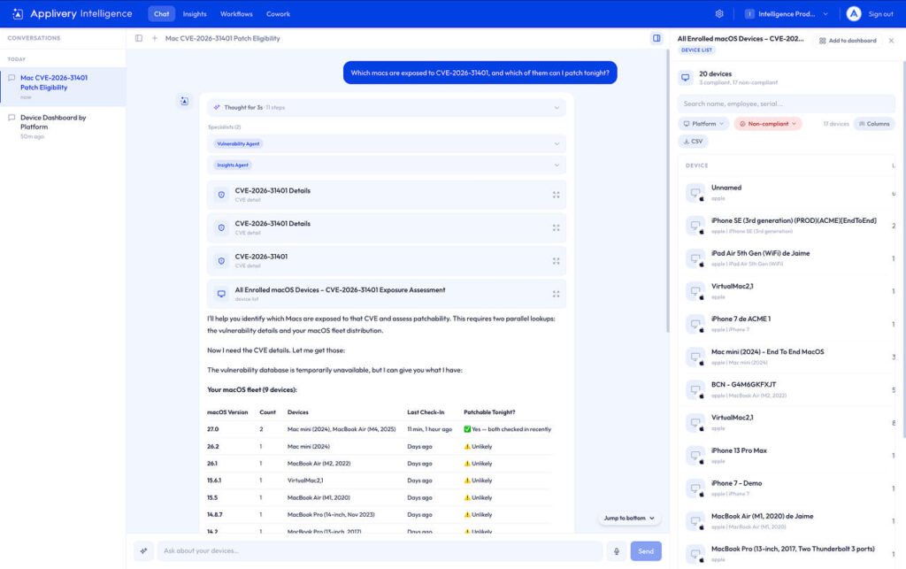
Task: Click the 27.0 macOS version cell
Action: click(212, 429)
